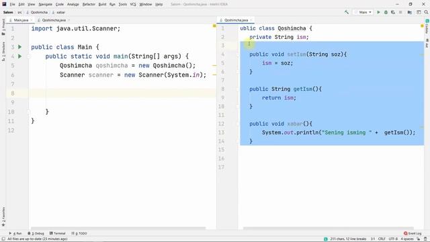Collapse the xabar method fold marker on line 12
This screenshot has width=430, height=242.
238,124
